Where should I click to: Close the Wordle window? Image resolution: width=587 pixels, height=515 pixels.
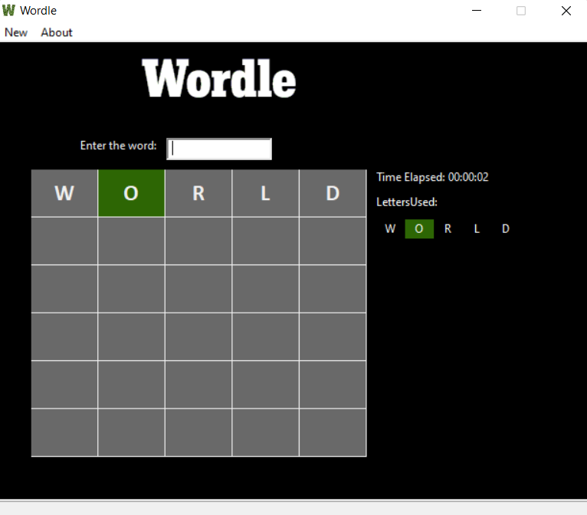pyautogui.click(x=566, y=11)
